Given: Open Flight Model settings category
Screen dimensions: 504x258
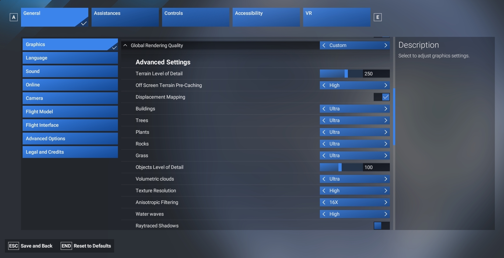Looking at the screenshot, I should click(70, 112).
